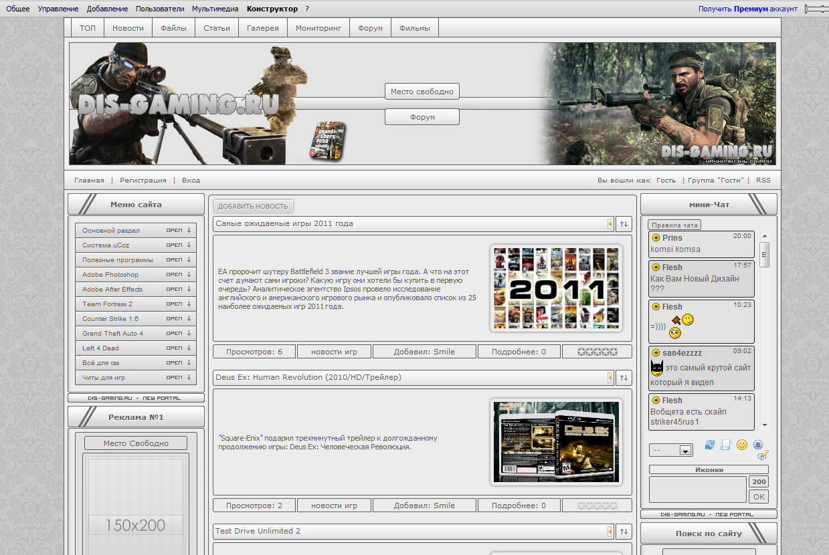Click mini-chat scrollbar down arrow
This screenshot has height=555, width=829.
point(765,425)
